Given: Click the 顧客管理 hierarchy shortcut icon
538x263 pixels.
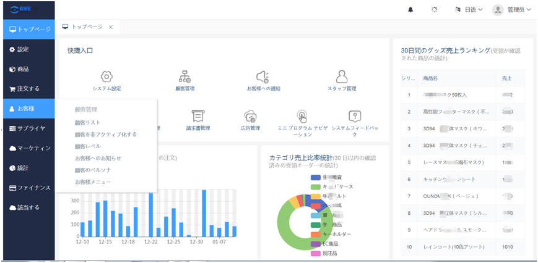Looking at the screenshot, I should [184, 77].
